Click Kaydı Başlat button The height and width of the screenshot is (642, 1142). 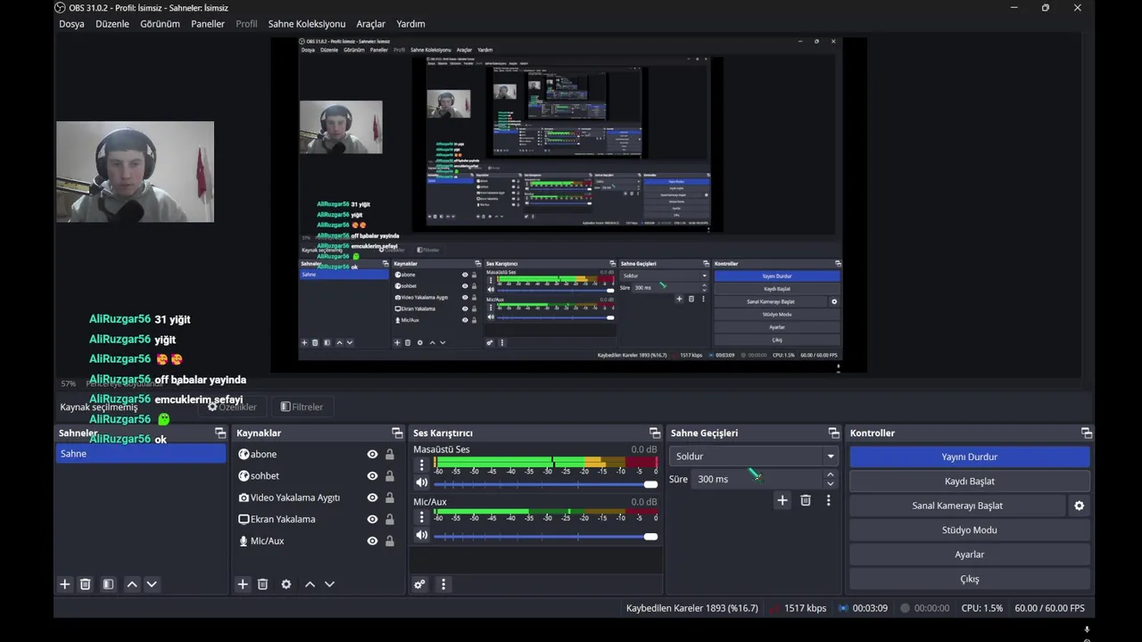[x=969, y=481]
